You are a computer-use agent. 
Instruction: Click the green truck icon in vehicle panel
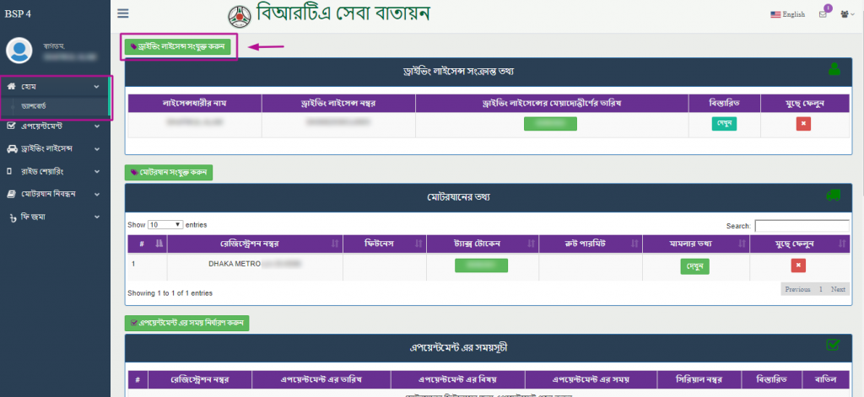(x=834, y=195)
